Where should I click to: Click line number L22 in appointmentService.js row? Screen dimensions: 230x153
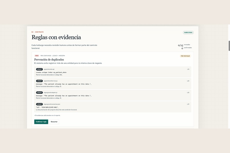[x=188, y=81]
